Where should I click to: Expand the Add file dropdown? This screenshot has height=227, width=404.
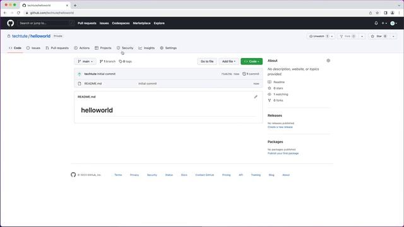[x=229, y=62]
